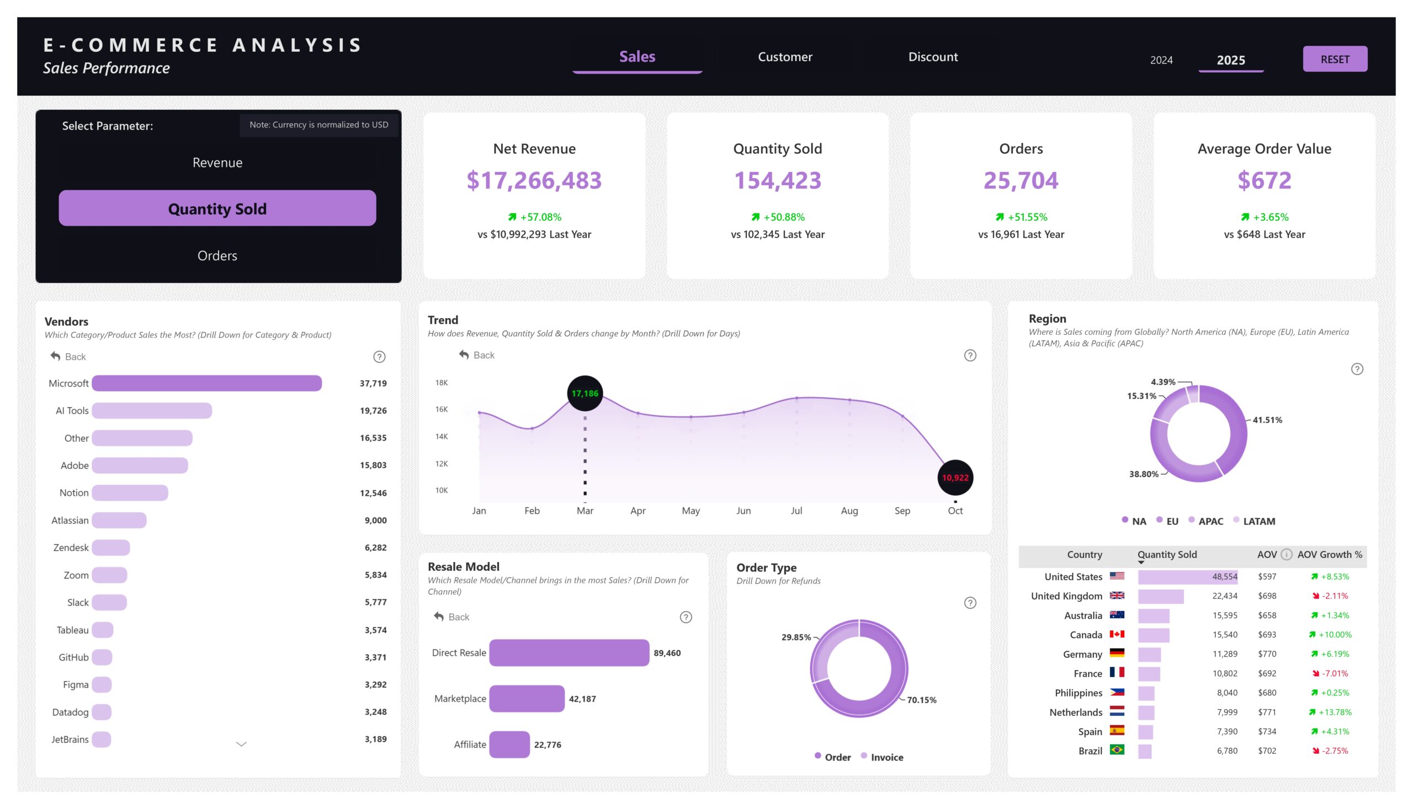
Task: Select the March data point on the Trend chart
Action: pyautogui.click(x=585, y=393)
